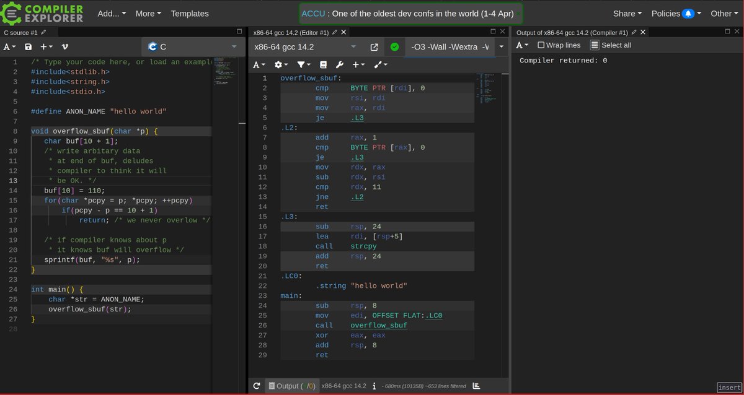The height and width of the screenshot is (395, 744).
Task: Open the compilation timing chart icon
Action: click(476, 386)
